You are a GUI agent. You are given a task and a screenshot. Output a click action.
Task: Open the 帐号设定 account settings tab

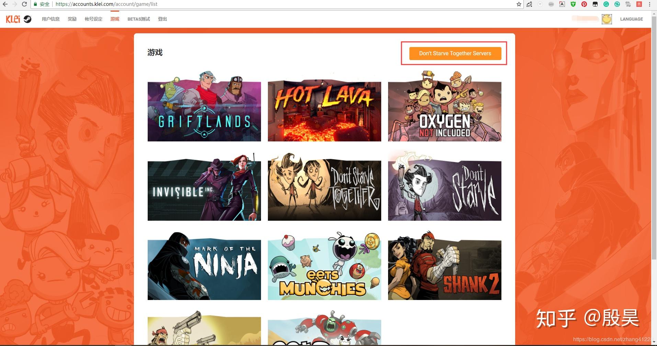(x=93, y=19)
